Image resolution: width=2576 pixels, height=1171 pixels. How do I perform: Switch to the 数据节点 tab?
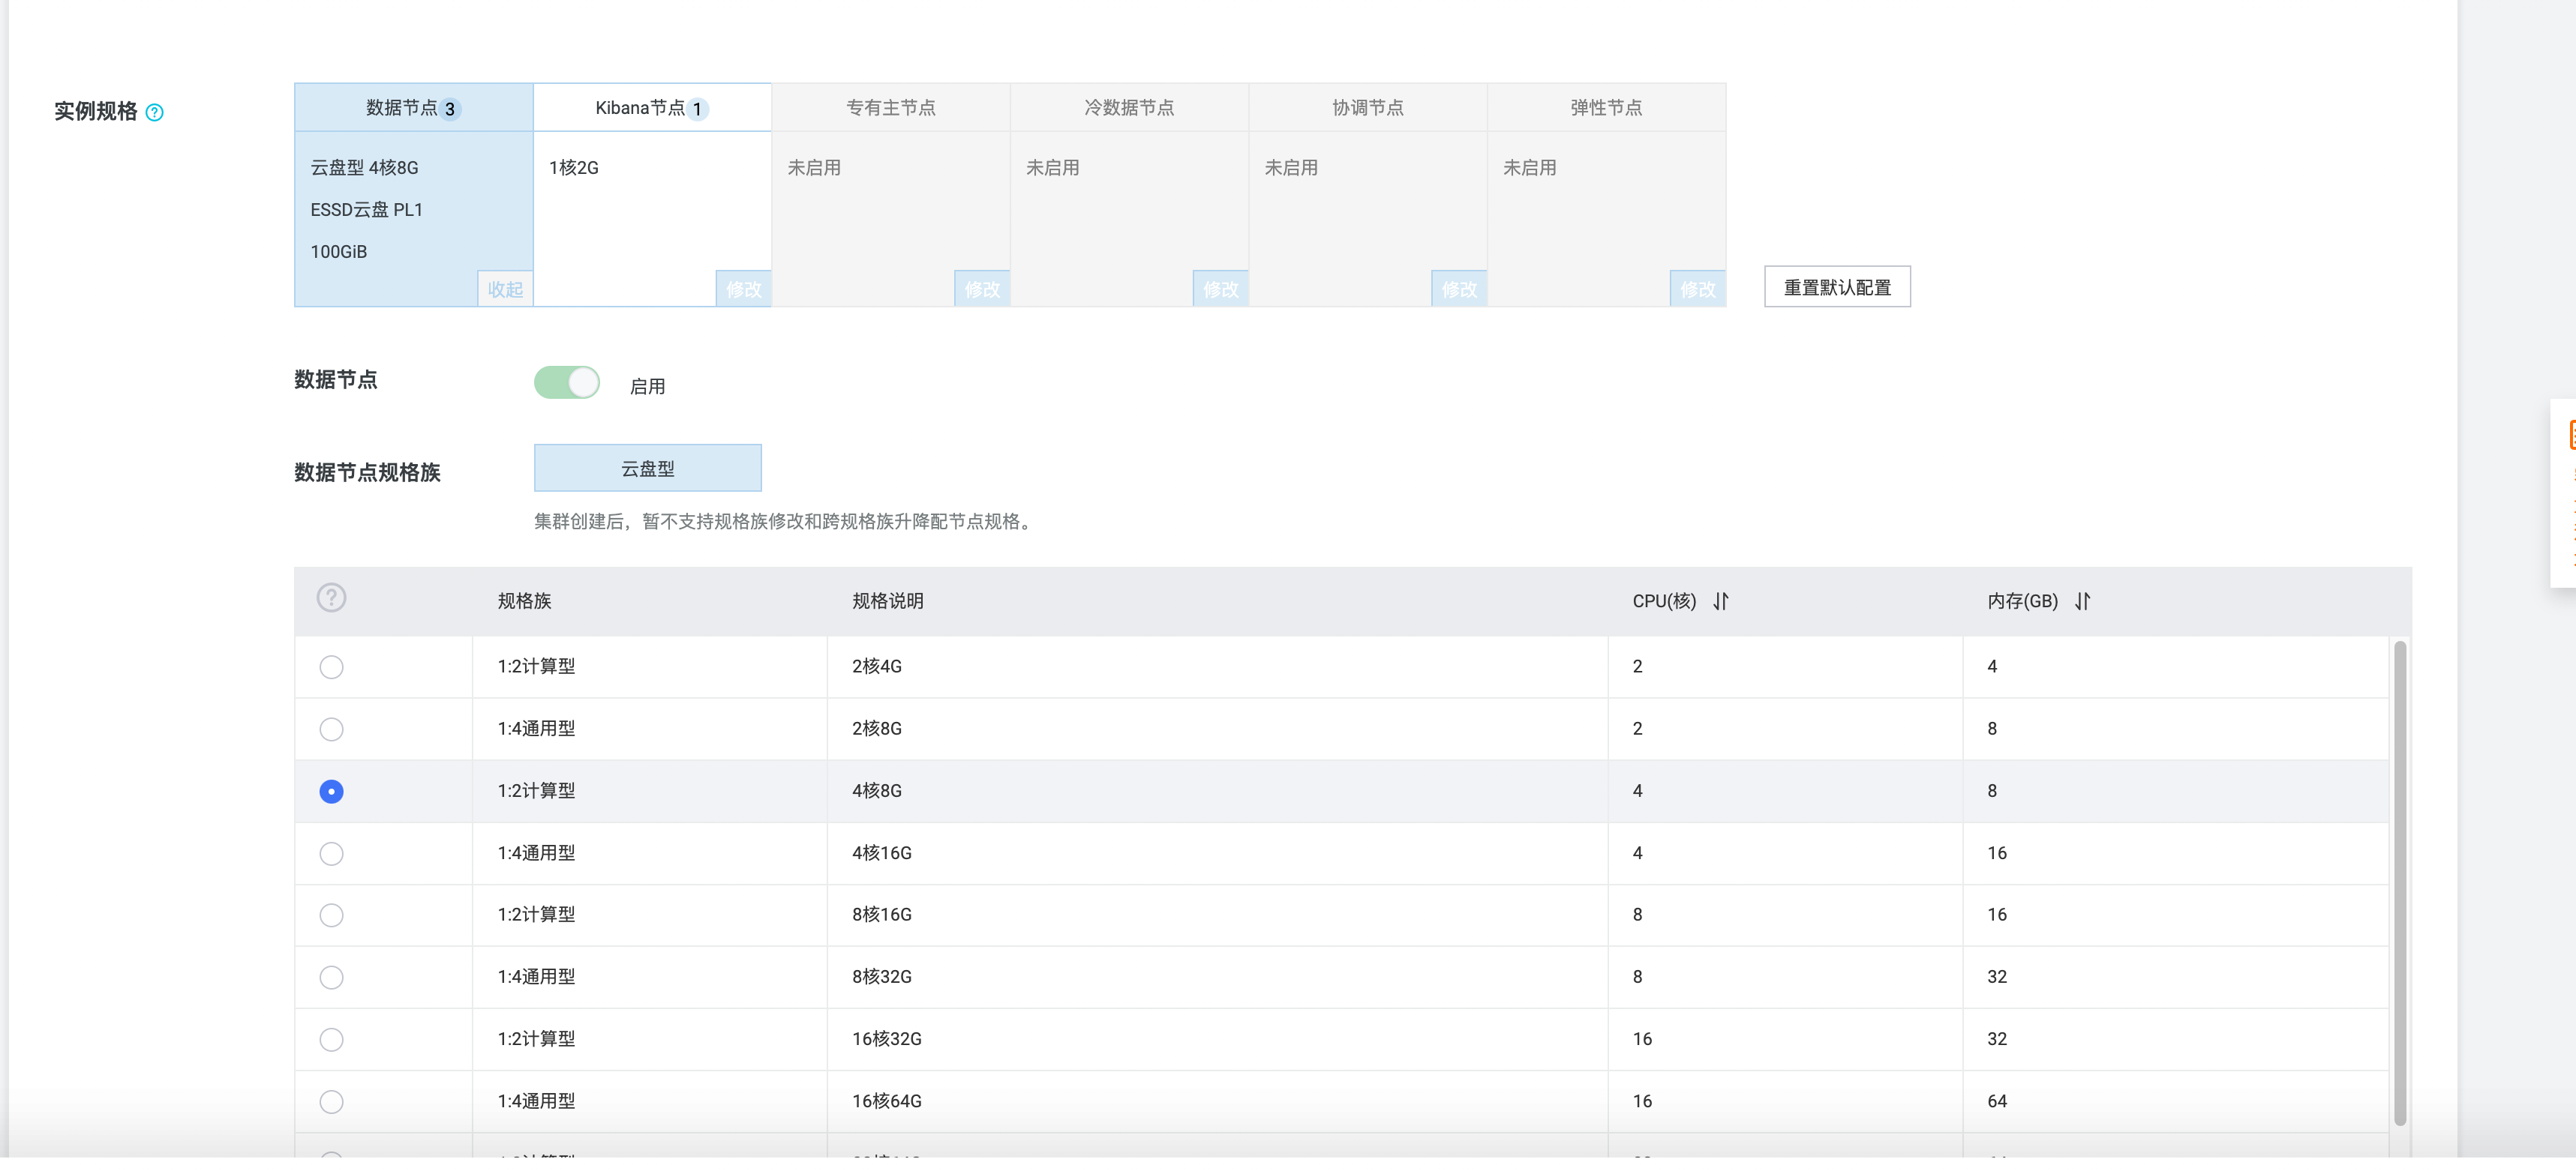[x=410, y=107]
